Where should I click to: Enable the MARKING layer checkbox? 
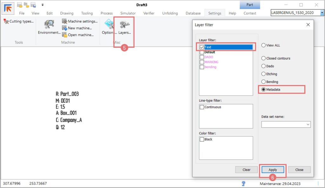click(x=202, y=62)
